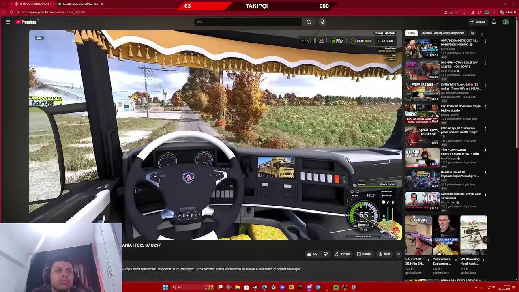Open BOŞ GÜN GTA V ROLEPLAY thumbnail
The width and height of the screenshot is (519, 292).
tap(422, 70)
